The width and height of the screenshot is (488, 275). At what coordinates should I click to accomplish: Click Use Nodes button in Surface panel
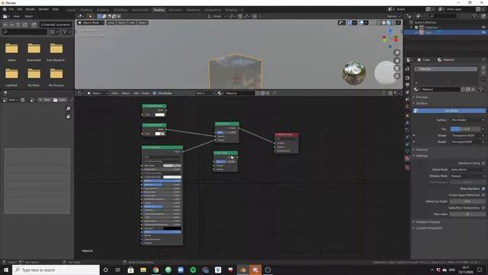tap(449, 111)
